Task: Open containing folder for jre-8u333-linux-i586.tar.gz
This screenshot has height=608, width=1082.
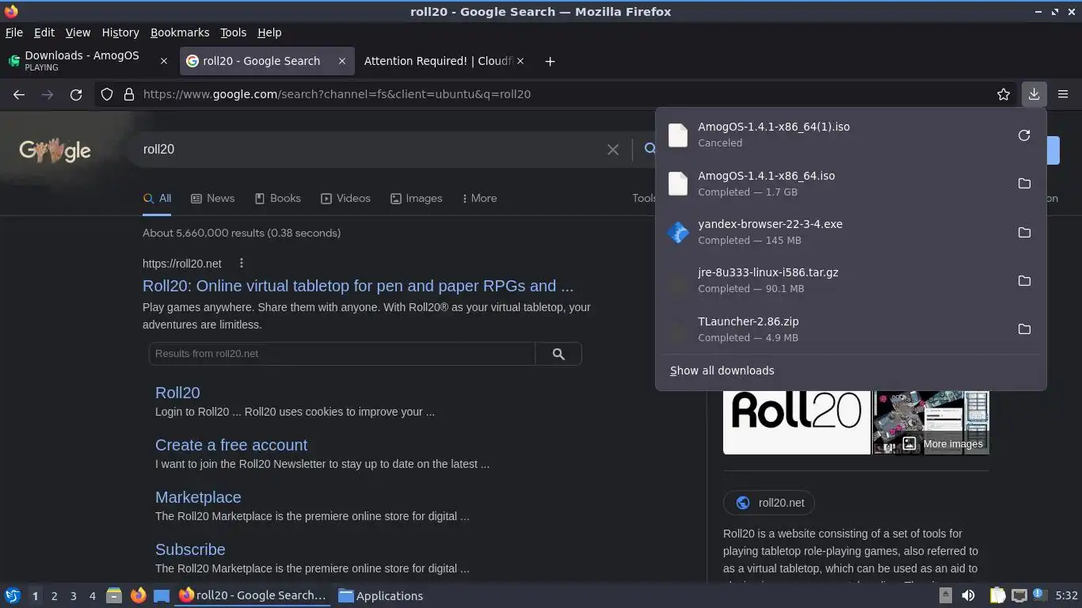Action: coord(1024,281)
